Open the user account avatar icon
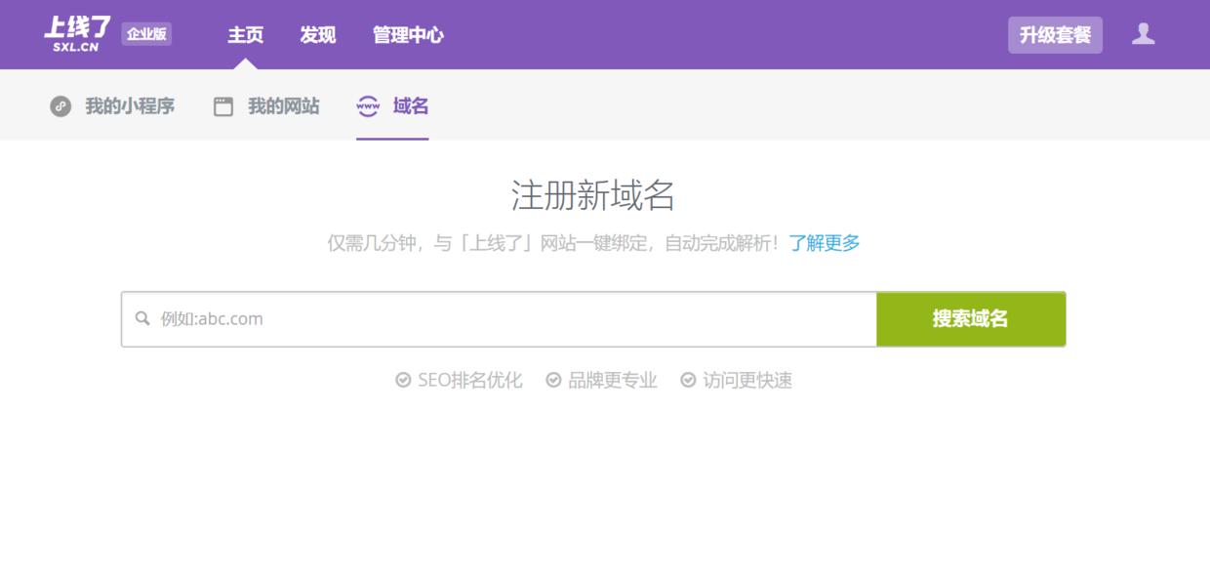The width and height of the screenshot is (1210, 577). 1145,34
